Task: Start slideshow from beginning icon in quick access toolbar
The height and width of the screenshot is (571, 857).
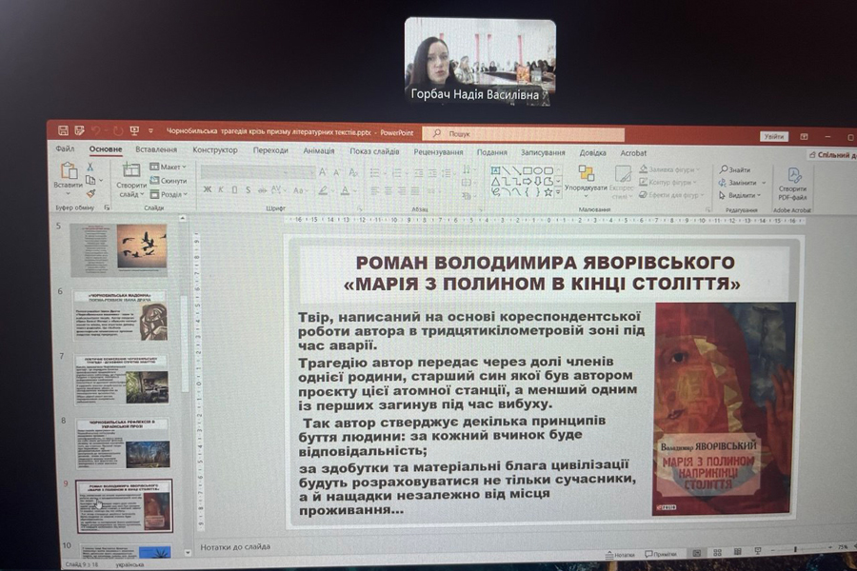Action: [x=134, y=130]
